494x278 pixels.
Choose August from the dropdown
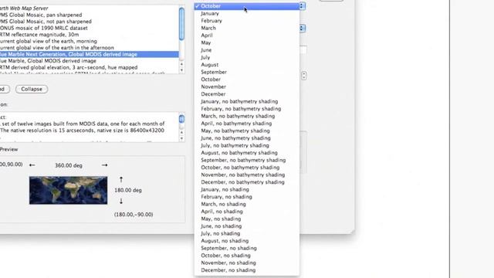(x=247, y=65)
